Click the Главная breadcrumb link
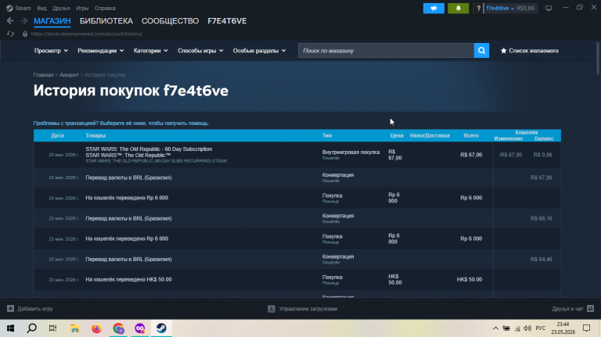 tap(43, 75)
